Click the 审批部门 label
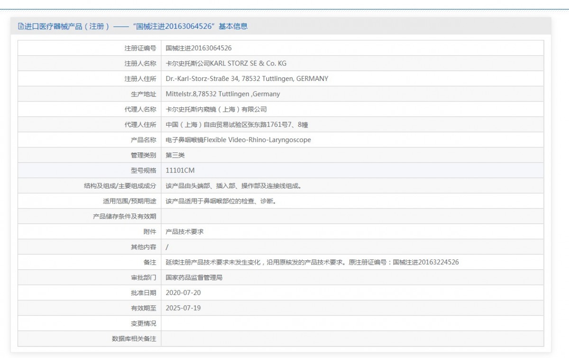This screenshot has height=358, width=569. 143,277
